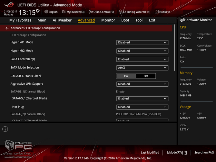Open the Hyper kit2 Mode dropdown
216x162 pixels.
click(x=142, y=51)
